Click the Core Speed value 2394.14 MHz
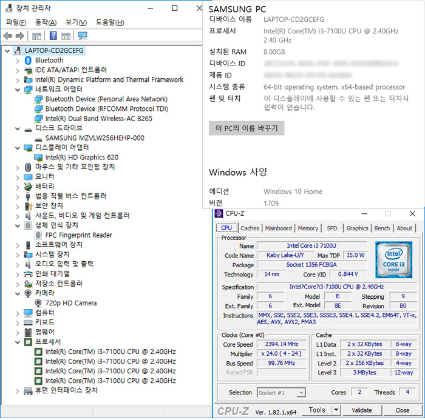The height and width of the screenshot is (420, 425). (282, 344)
